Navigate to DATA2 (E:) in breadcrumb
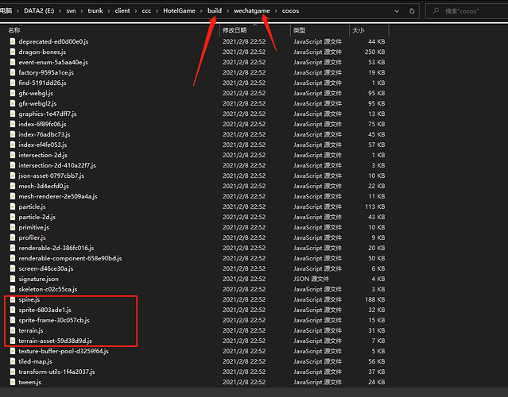 (x=39, y=10)
